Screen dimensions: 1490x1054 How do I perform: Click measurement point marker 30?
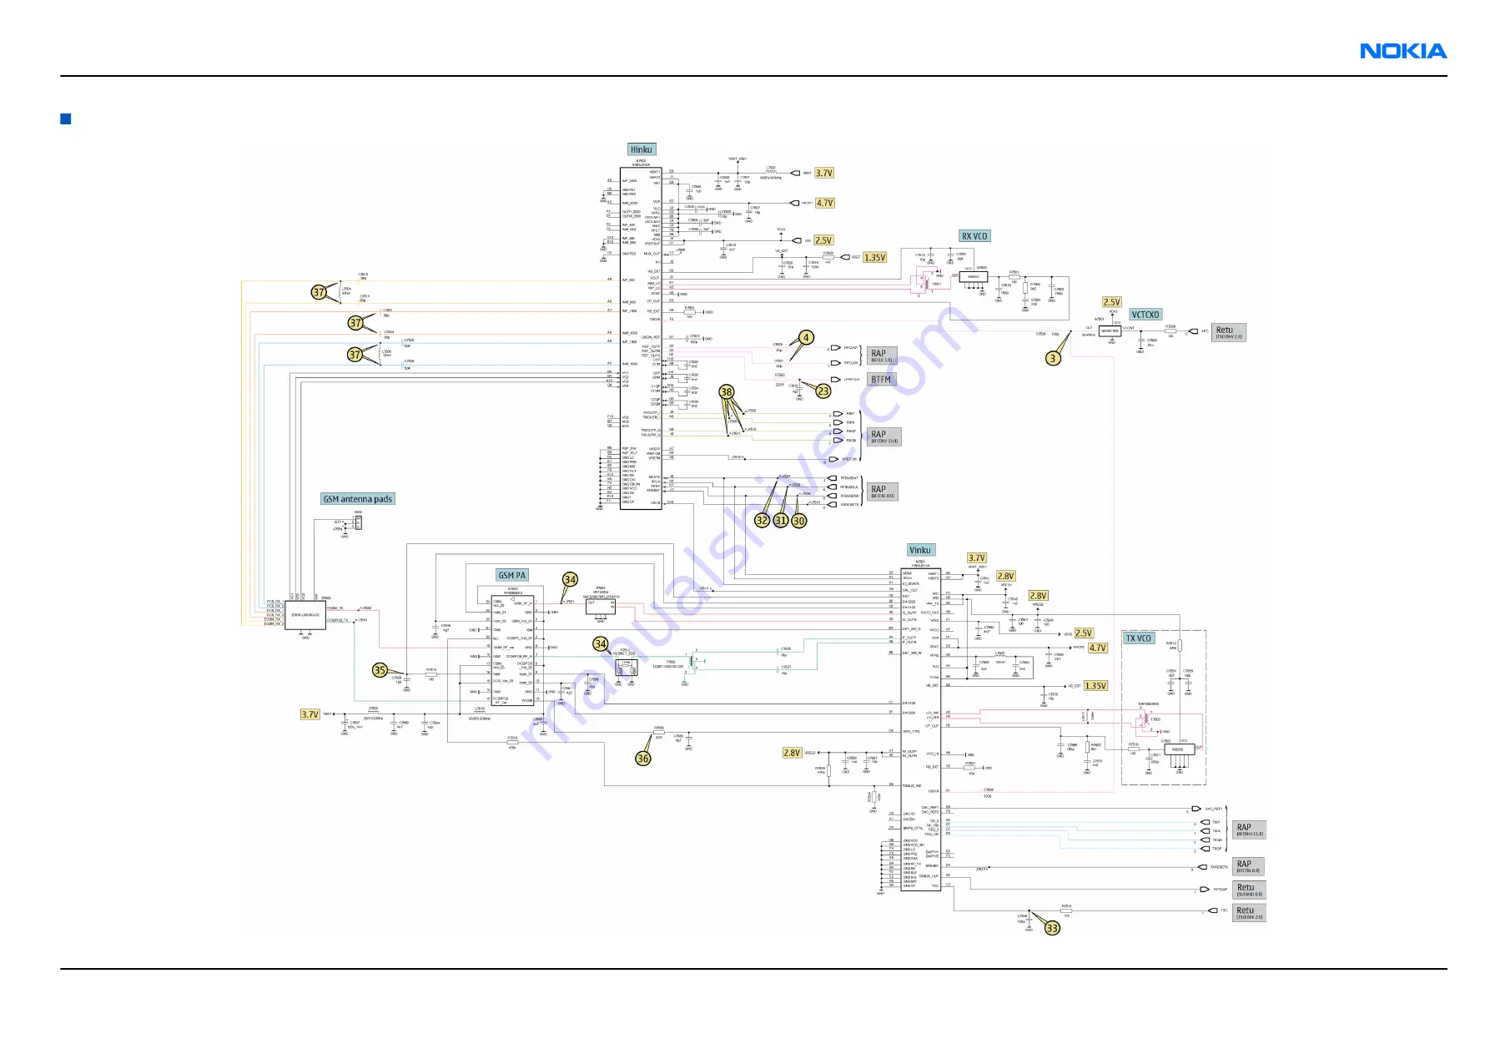798,520
